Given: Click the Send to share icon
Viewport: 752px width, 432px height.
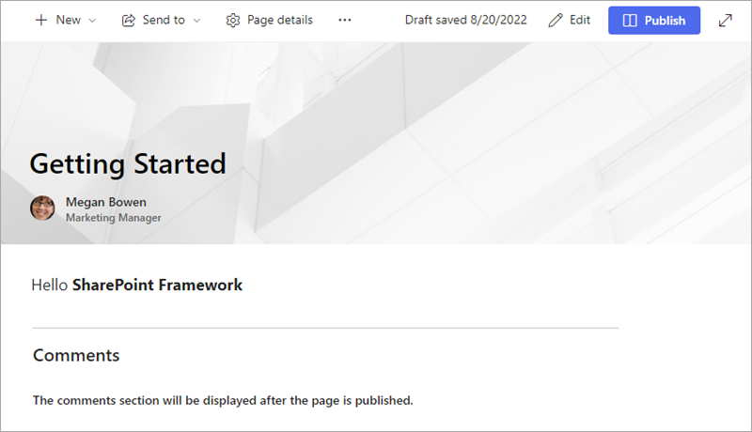Looking at the screenshot, I should tap(129, 20).
